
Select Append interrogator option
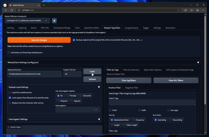[x=75, y=101]
